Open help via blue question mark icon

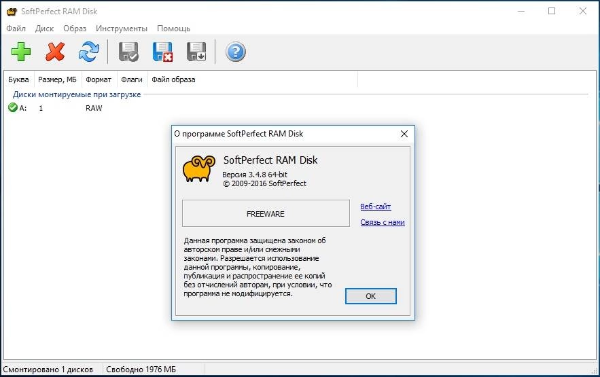(235, 52)
